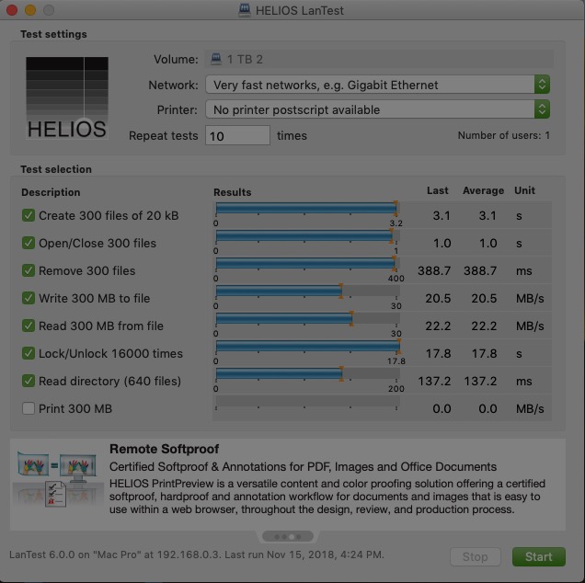Click the banner page indicator dots
The width and height of the screenshot is (585, 583).
(288, 536)
